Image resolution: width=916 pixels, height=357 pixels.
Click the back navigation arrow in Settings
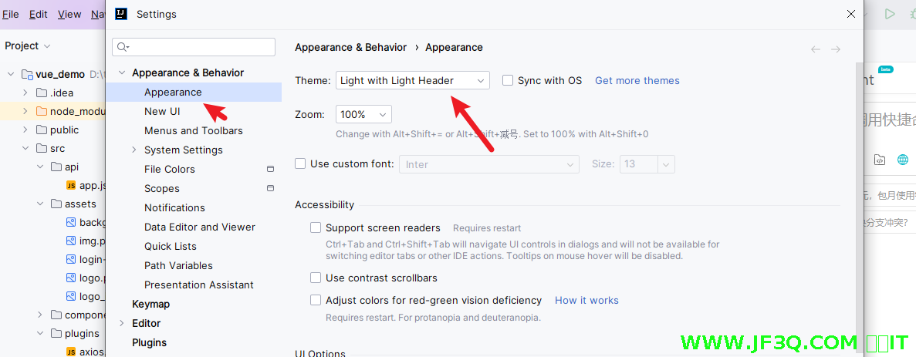tap(816, 49)
